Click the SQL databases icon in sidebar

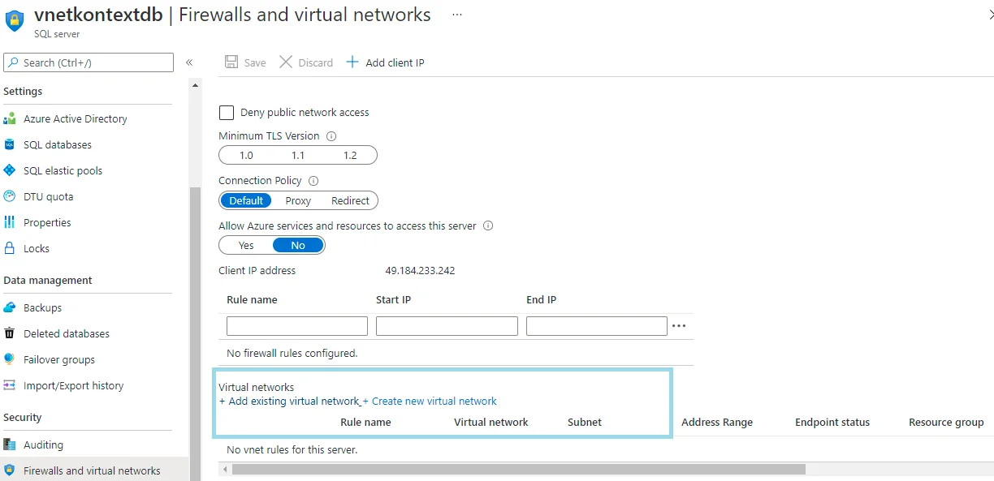coord(10,145)
